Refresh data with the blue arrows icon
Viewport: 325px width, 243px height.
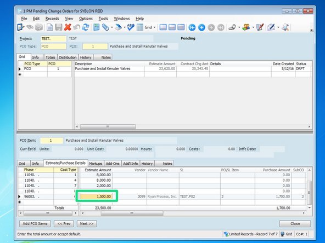coord(85,27)
